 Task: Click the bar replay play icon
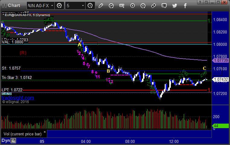click(x=132, y=6)
